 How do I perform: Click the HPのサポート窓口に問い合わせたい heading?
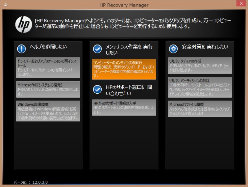coord(129,90)
